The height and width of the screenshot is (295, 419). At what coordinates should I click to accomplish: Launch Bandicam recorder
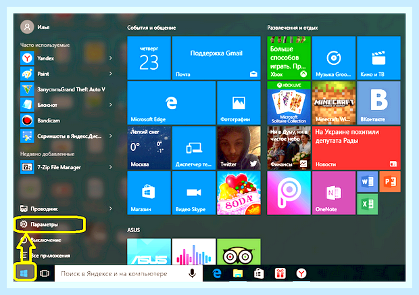(66, 120)
